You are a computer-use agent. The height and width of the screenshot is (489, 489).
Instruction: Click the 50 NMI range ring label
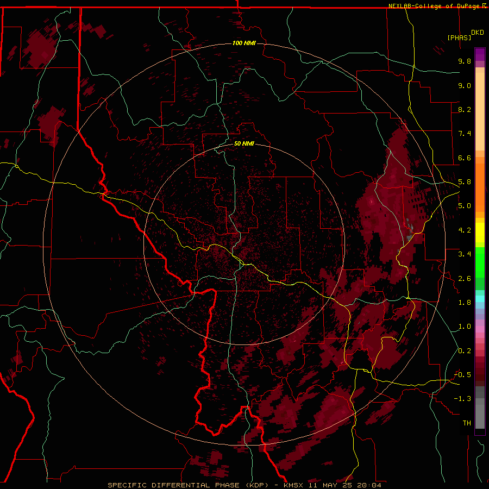coord(244,143)
